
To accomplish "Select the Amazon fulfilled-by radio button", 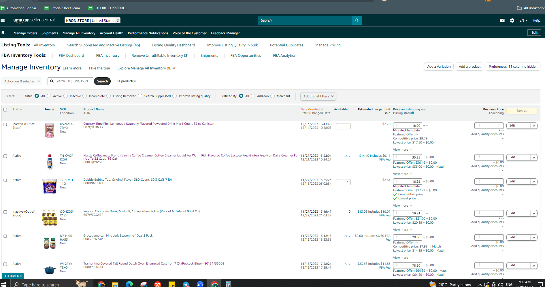I will [253, 96].
